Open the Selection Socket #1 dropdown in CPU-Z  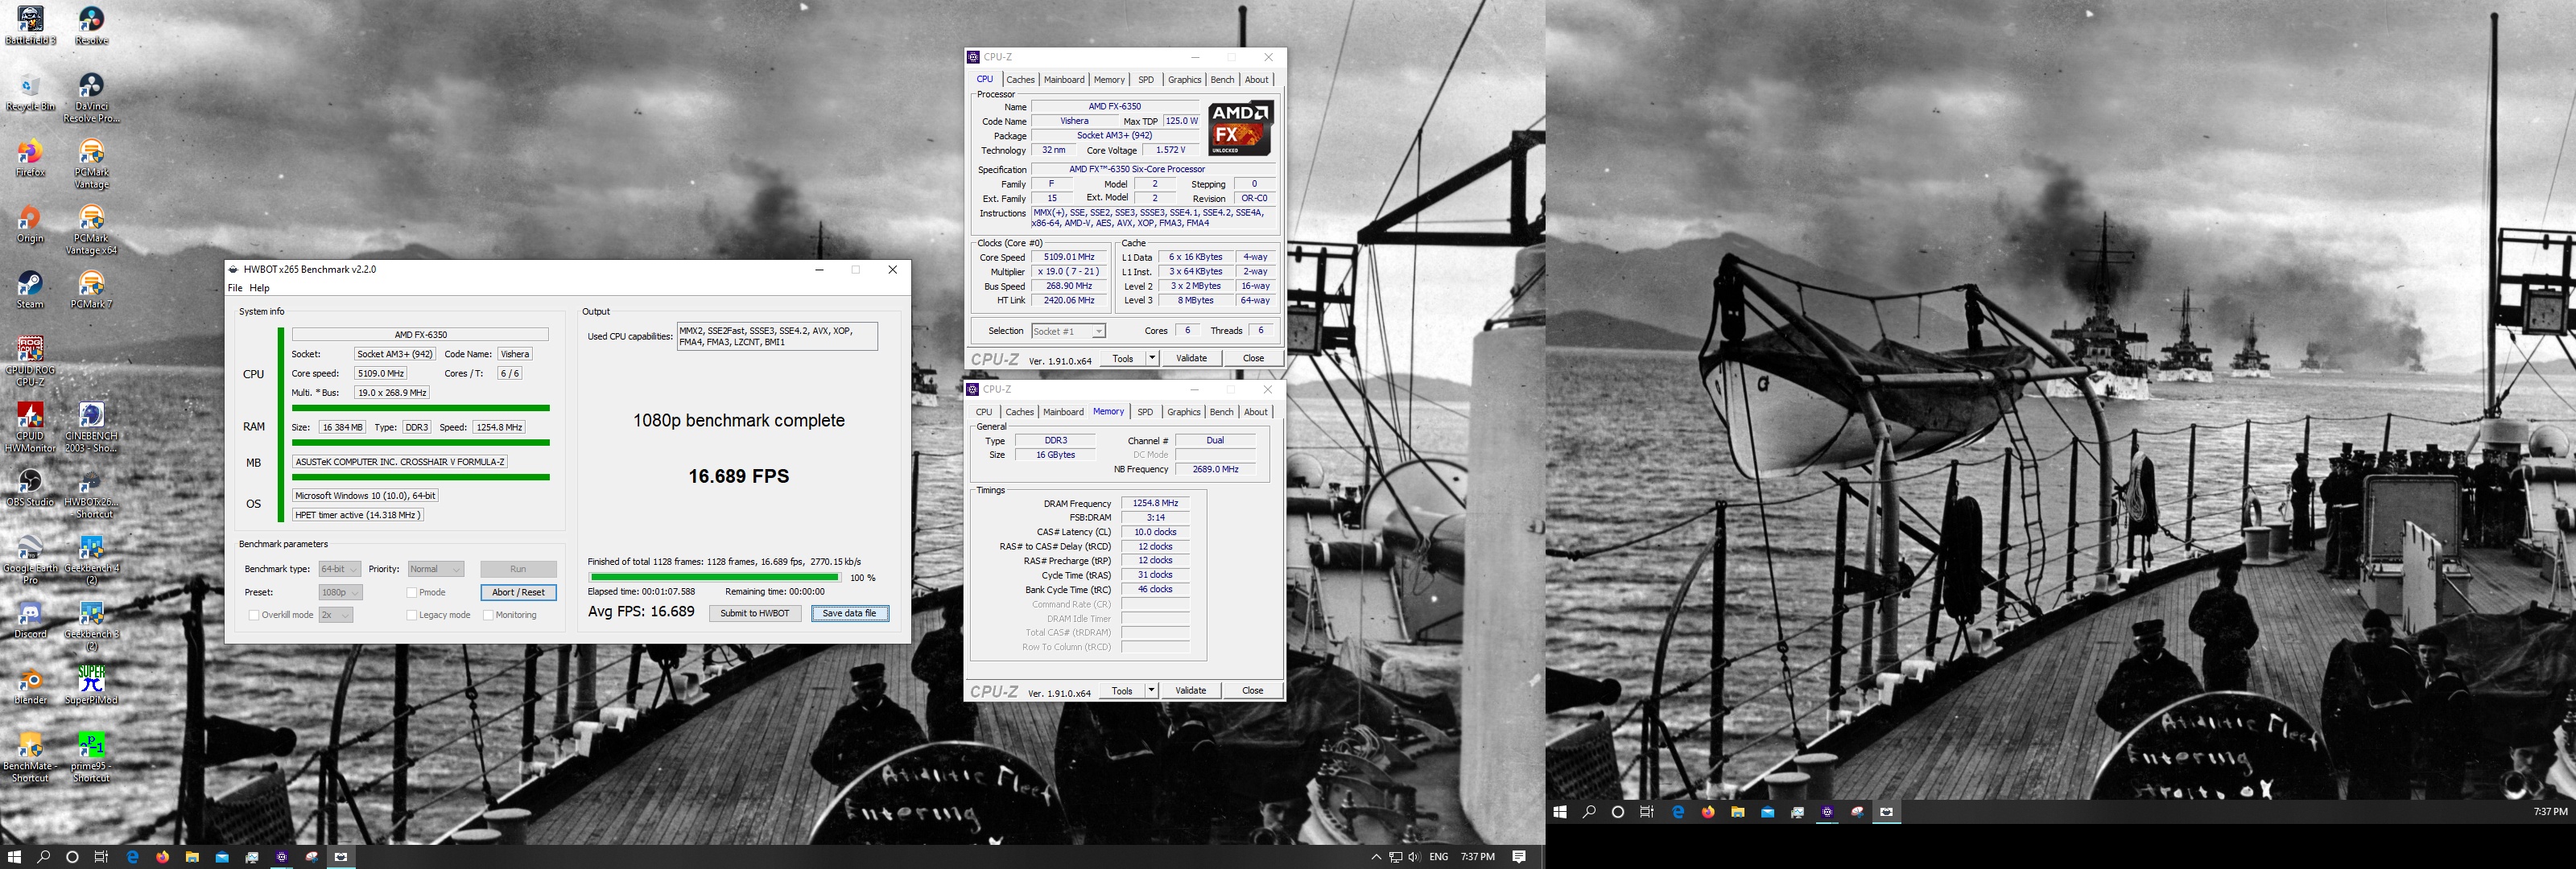tap(1068, 331)
